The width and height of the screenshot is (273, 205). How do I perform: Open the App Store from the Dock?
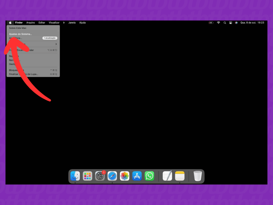[x=137, y=176]
